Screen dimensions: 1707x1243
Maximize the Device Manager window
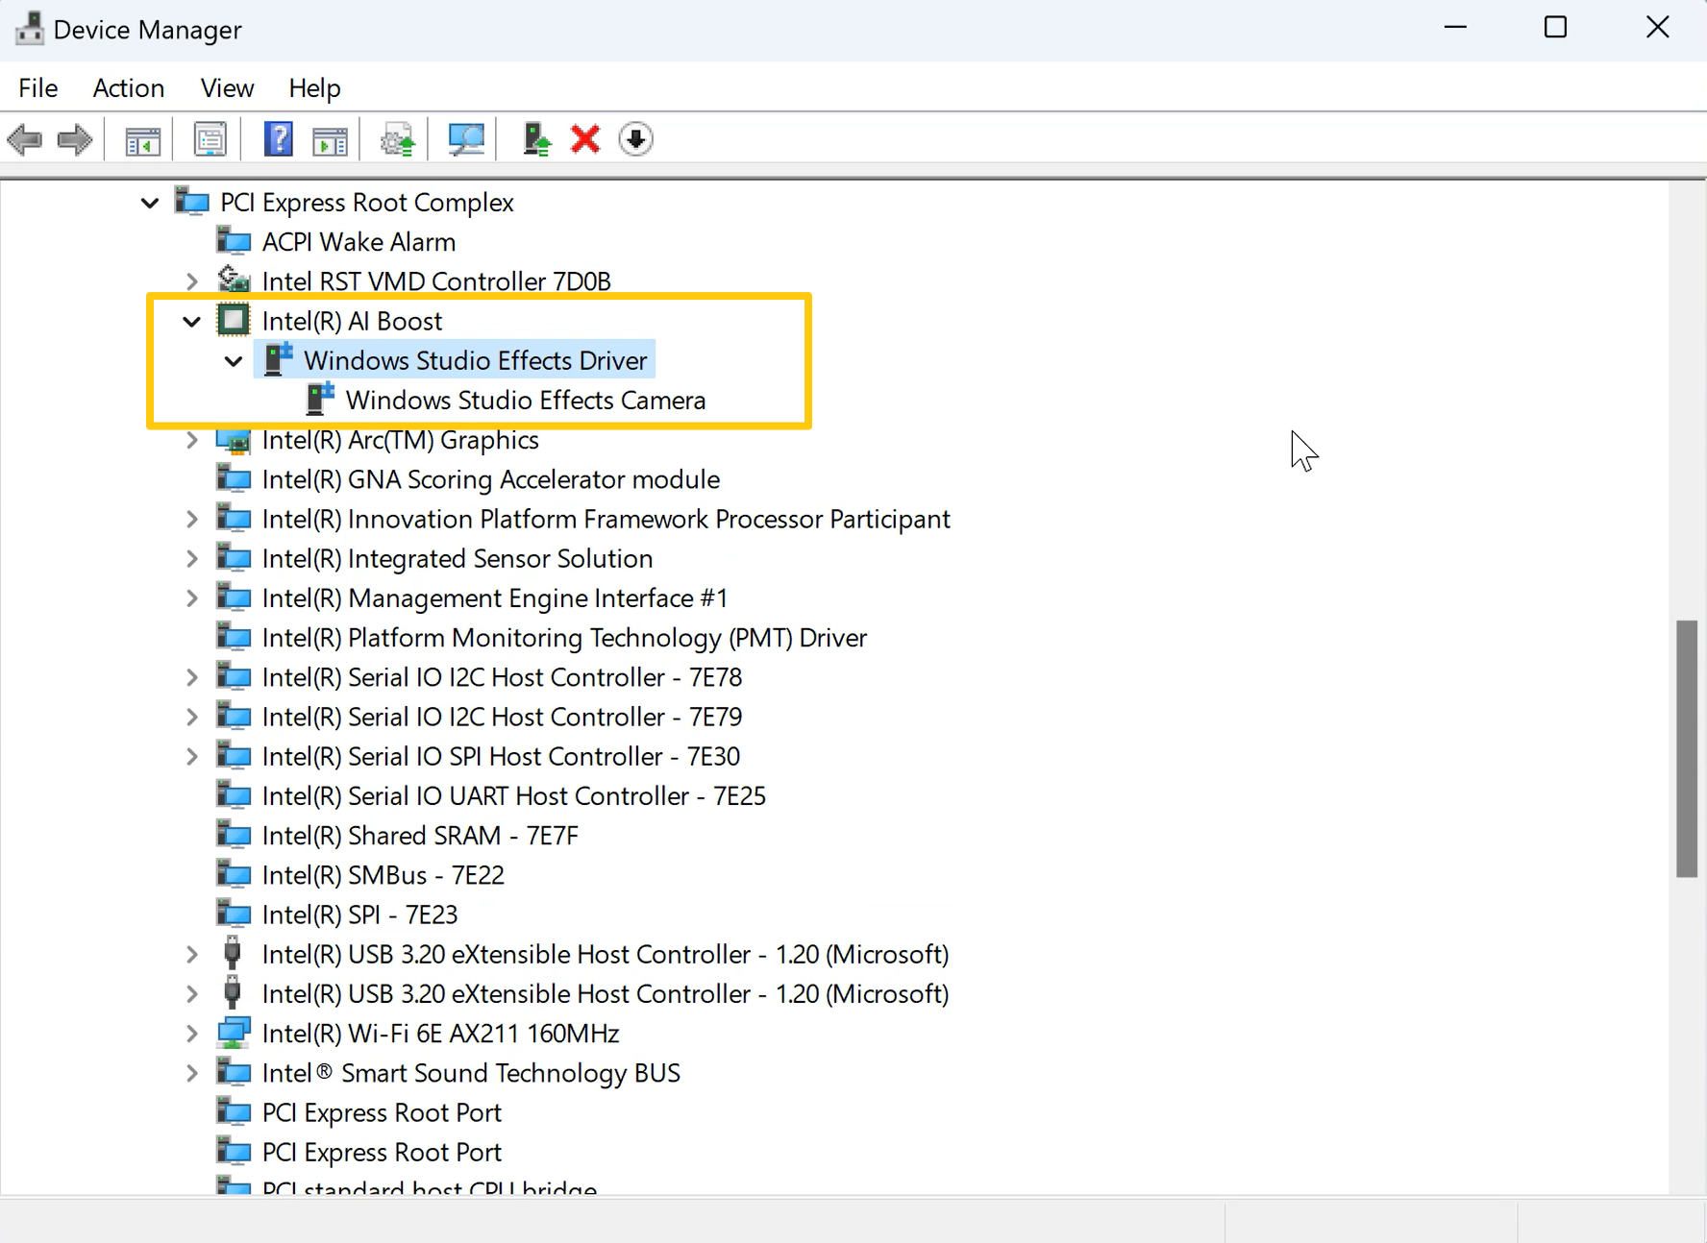pos(1555,28)
